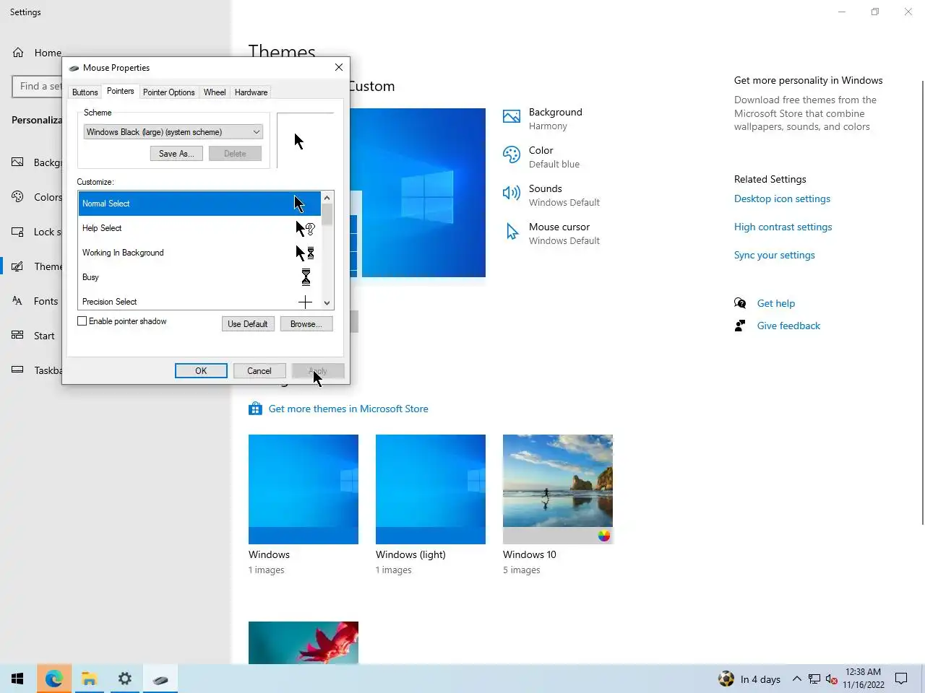Launch Microsoft Edge from taskbar
The image size is (925, 693).
[x=53, y=679]
